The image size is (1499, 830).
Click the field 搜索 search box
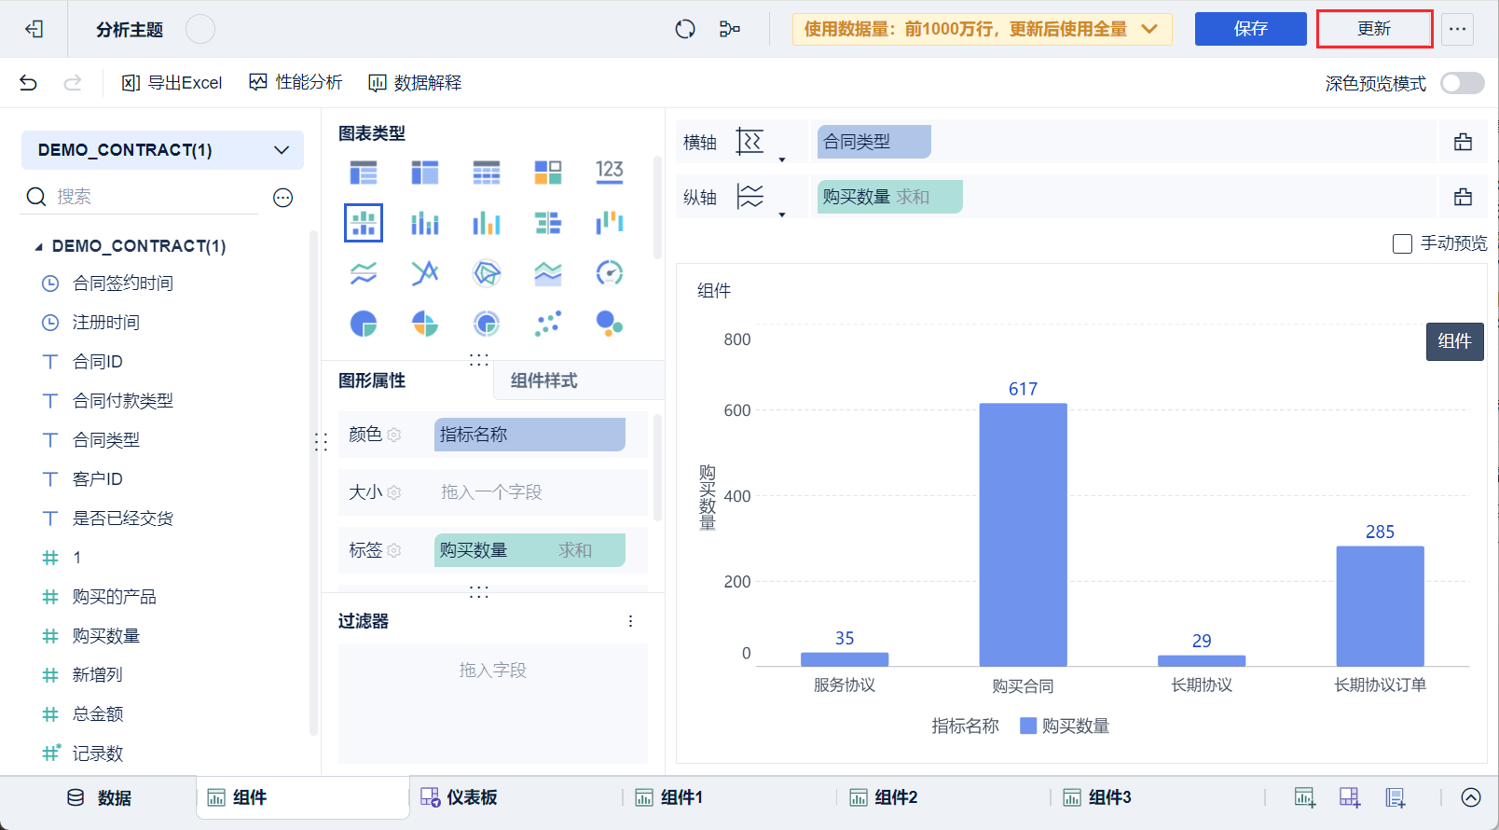[x=140, y=197]
